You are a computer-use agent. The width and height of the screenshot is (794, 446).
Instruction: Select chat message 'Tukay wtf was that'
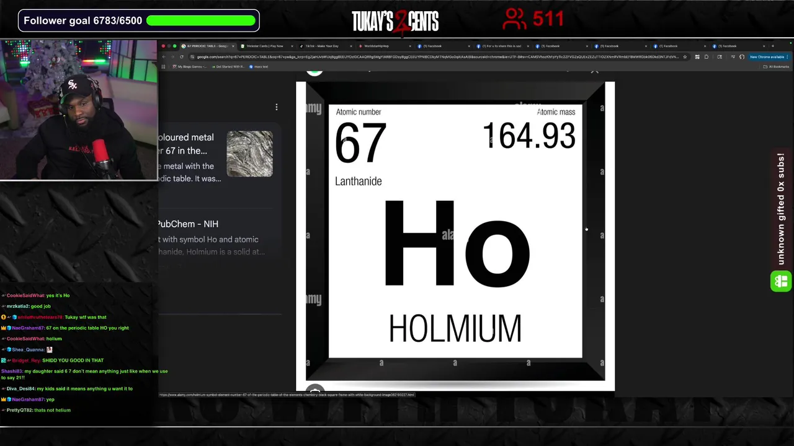pos(86,317)
